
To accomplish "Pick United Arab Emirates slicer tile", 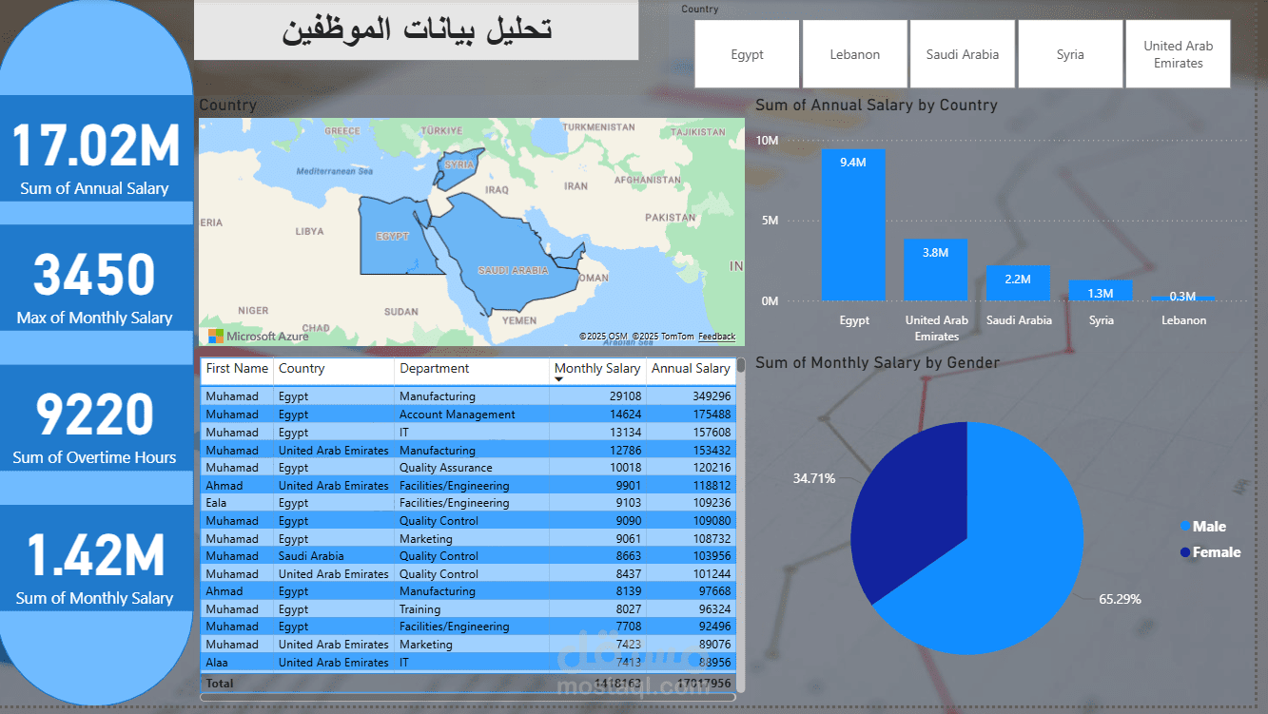I will pyautogui.click(x=1178, y=54).
